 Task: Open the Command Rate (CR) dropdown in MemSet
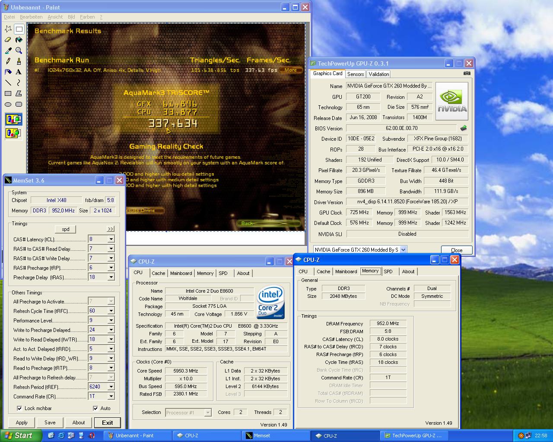pos(111,396)
